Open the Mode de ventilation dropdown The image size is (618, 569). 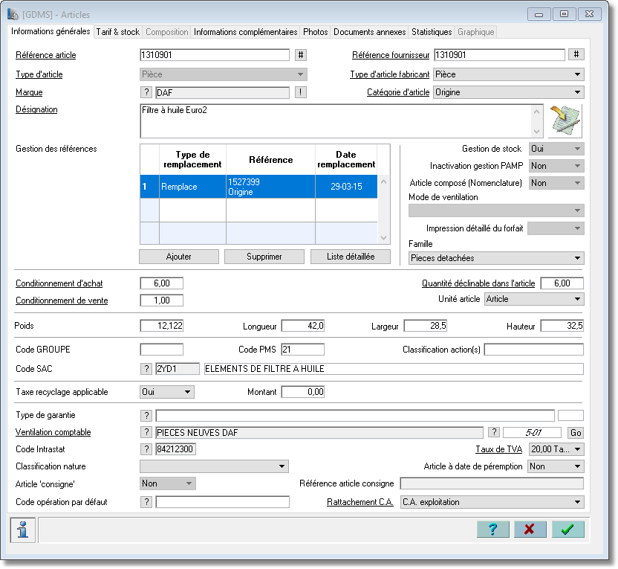pyautogui.click(x=496, y=210)
